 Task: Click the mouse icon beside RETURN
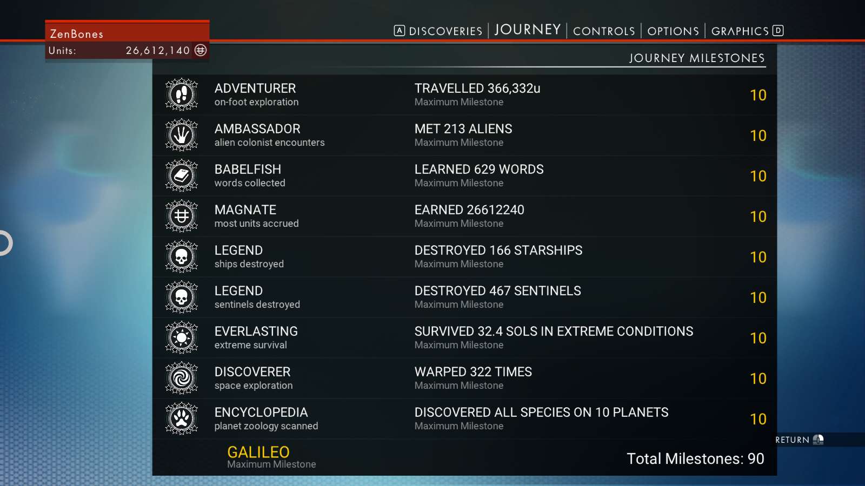point(818,440)
